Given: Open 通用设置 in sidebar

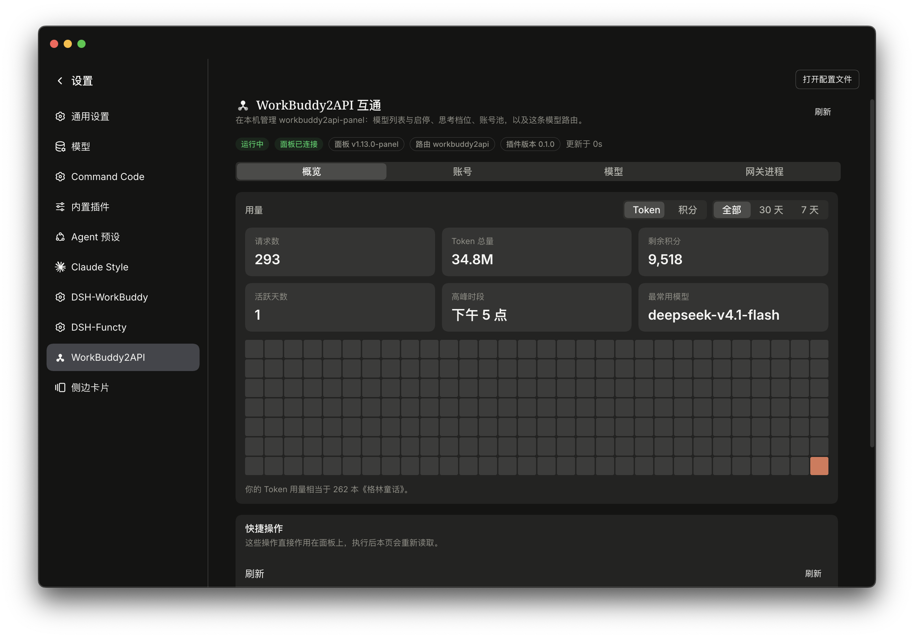Looking at the screenshot, I should coord(123,116).
